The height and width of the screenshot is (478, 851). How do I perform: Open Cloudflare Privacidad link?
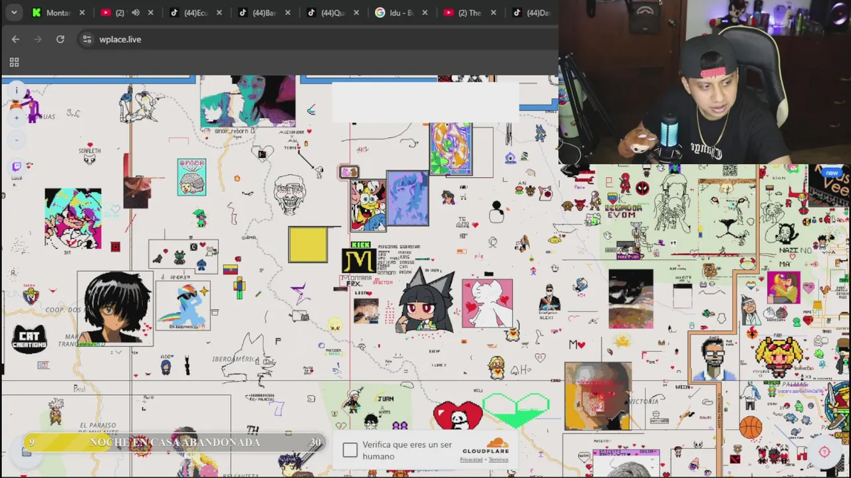tap(471, 460)
